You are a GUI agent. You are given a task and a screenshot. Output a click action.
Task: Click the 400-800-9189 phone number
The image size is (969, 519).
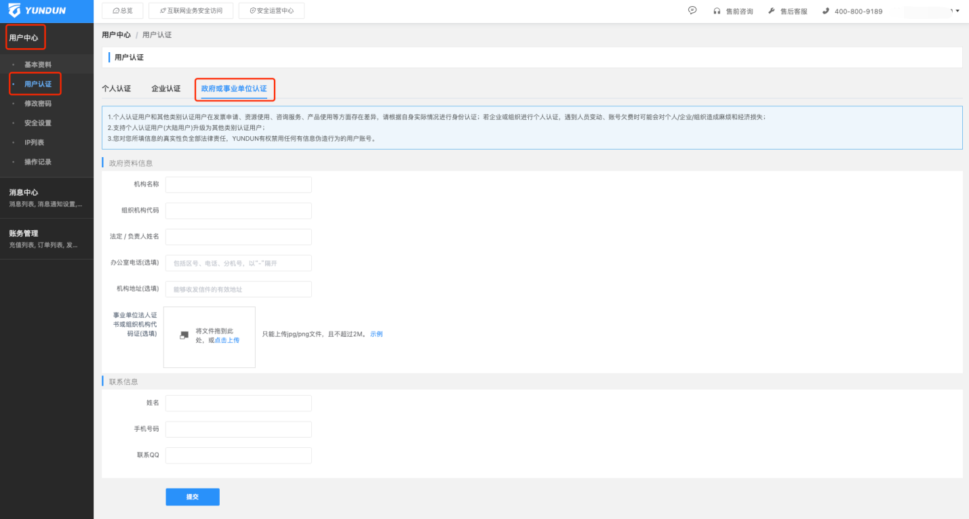click(858, 12)
